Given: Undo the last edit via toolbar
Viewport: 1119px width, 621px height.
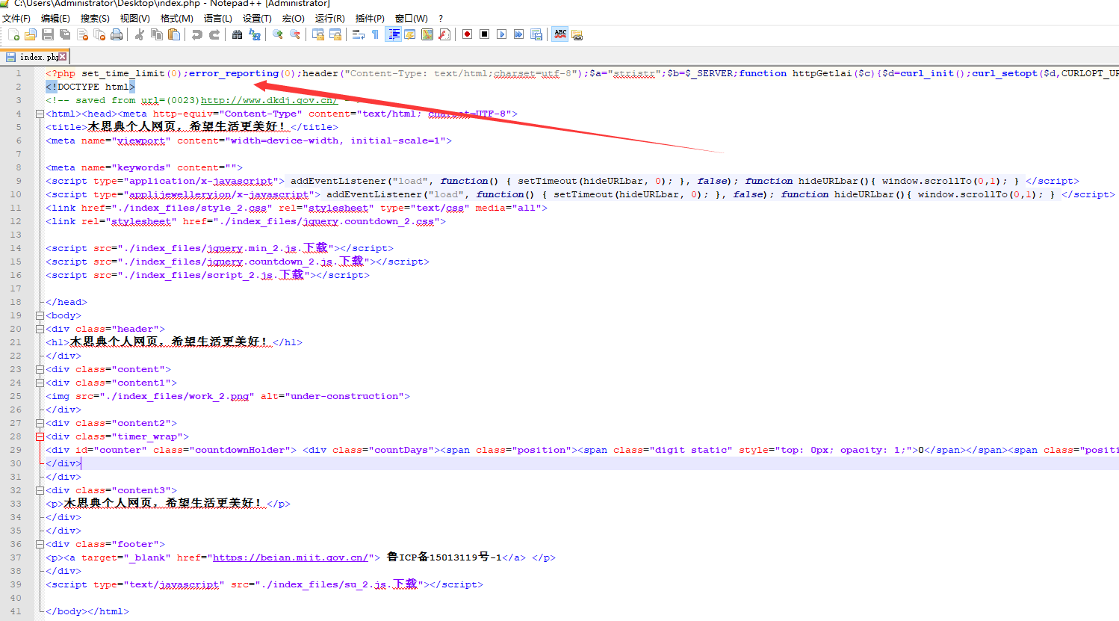Looking at the screenshot, I should [196, 34].
